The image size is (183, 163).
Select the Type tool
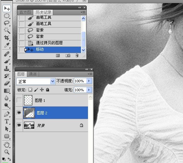pos(7,121)
